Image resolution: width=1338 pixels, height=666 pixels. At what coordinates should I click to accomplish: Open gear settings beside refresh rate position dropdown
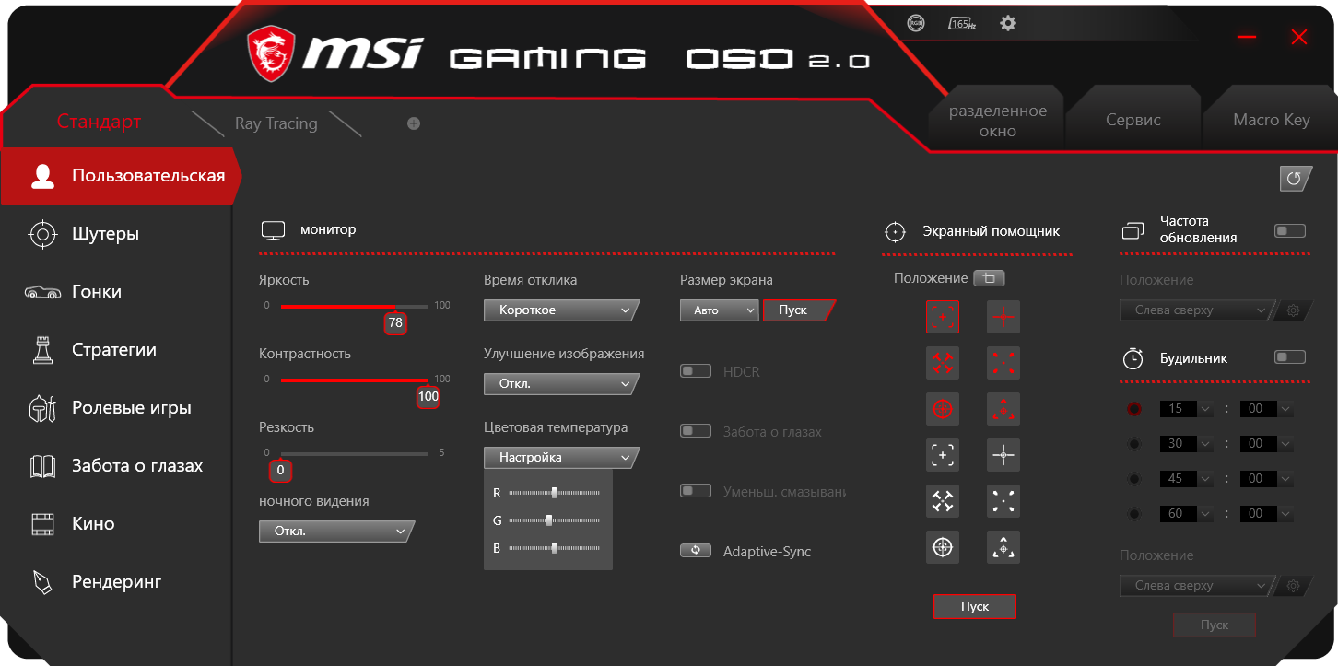point(1293,310)
